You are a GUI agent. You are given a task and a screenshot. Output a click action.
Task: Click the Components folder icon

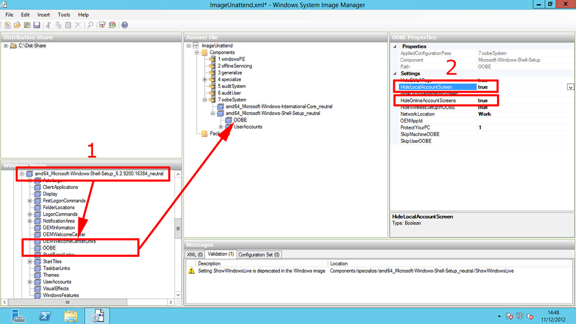[204, 52]
